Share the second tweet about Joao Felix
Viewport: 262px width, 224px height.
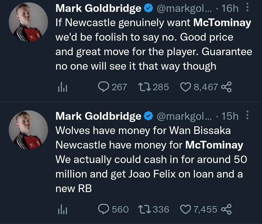click(226, 209)
